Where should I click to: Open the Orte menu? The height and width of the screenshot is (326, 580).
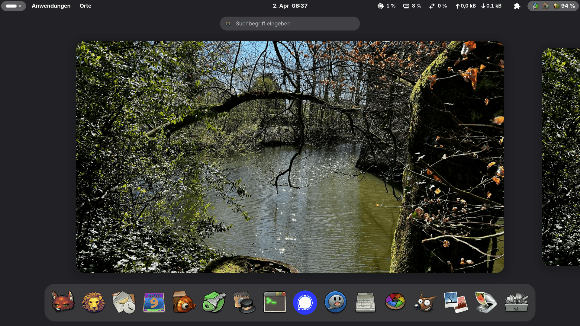tap(85, 6)
